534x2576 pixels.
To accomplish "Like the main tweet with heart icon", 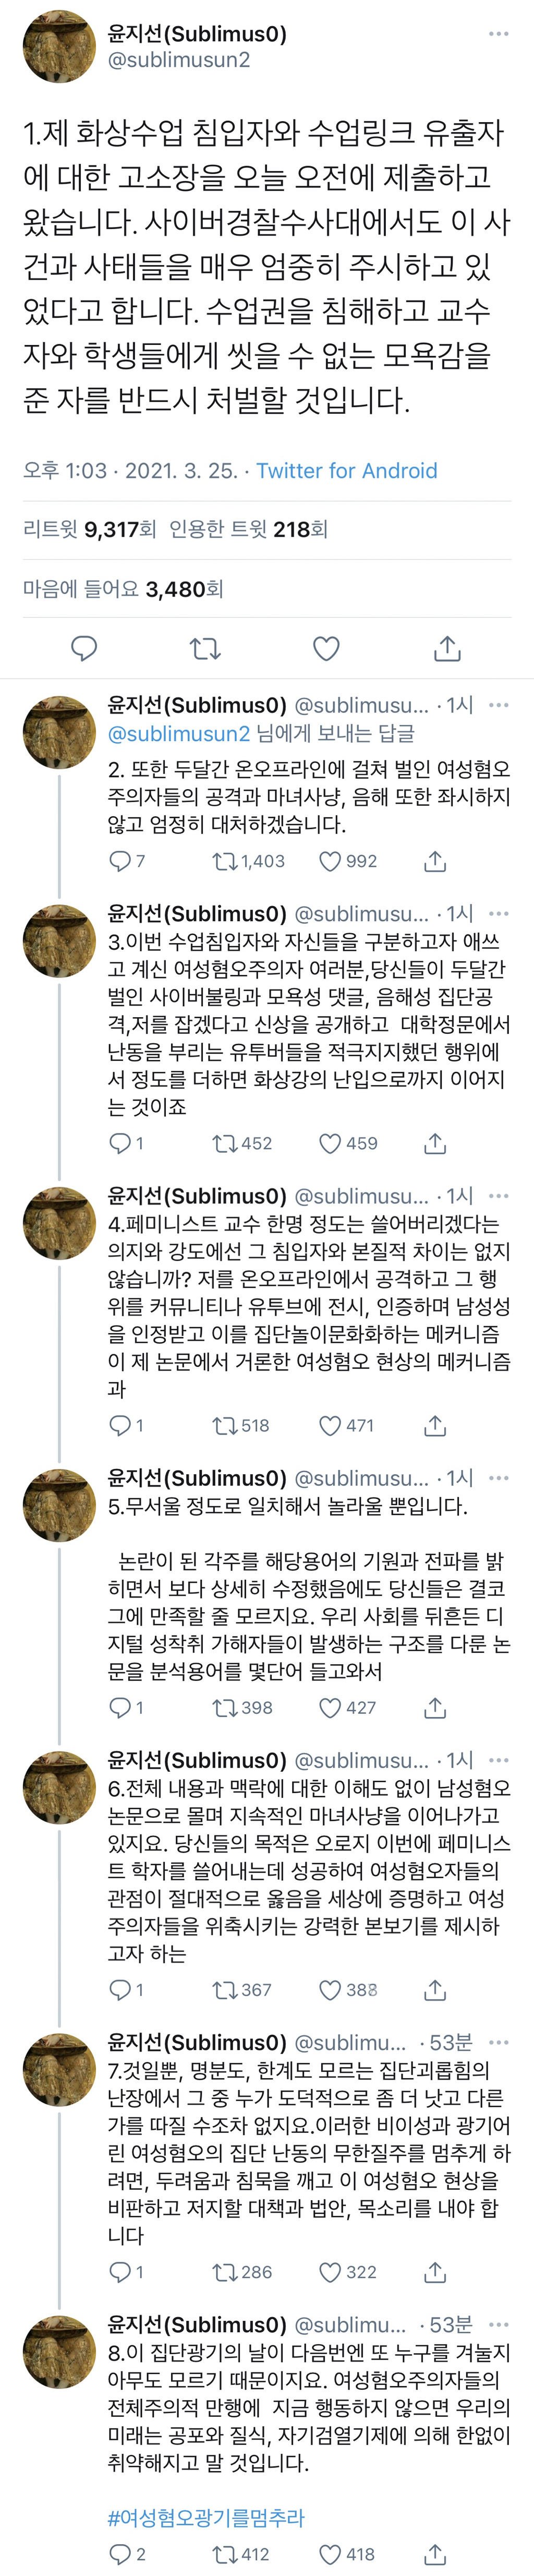I will click(x=326, y=648).
